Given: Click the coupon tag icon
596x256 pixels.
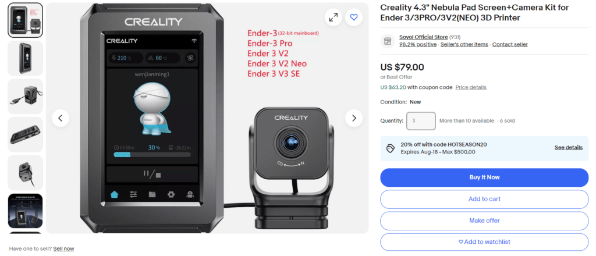Looking at the screenshot, I should pos(391,148).
